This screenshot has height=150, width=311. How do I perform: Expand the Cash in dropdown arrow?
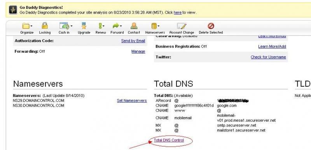pyautogui.click(x=72, y=26)
